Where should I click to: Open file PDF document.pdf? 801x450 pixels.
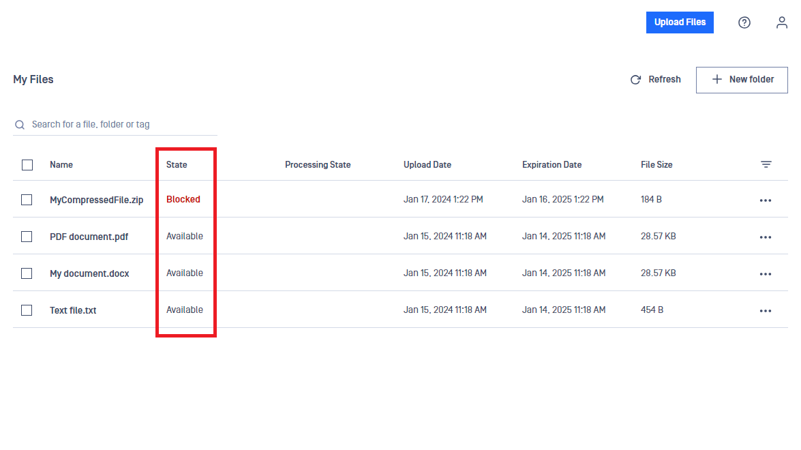click(x=89, y=237)
